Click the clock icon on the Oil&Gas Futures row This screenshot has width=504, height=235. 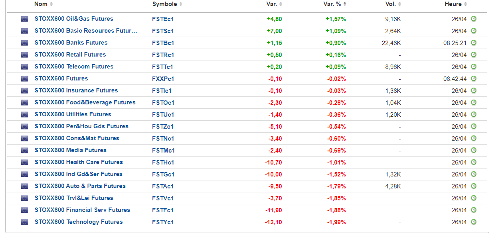(474, 19)
